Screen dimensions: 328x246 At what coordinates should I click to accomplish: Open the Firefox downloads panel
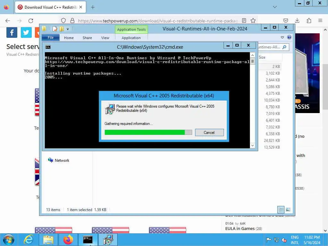297,20
